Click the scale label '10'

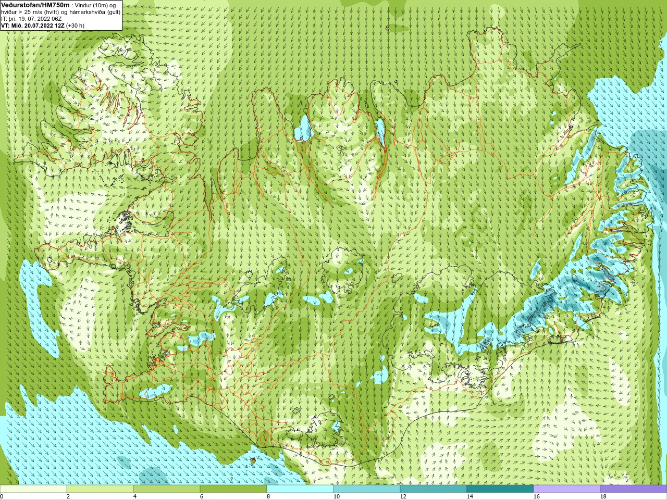tap(336, 496)
